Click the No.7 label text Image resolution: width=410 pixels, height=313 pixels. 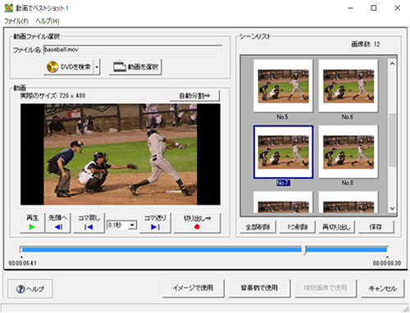pos(283,183)
